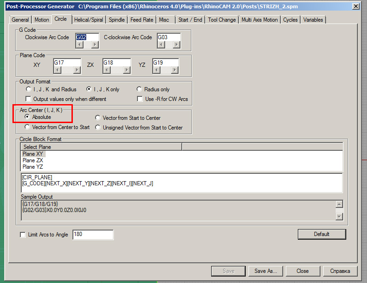Viewport: 367px width, 283px height.
Task: Enable Limit Arcs to Angle checkbox
Action: 23,235
